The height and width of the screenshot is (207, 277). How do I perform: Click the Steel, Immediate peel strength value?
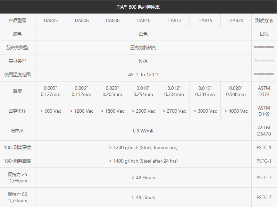tap(143, 147)
